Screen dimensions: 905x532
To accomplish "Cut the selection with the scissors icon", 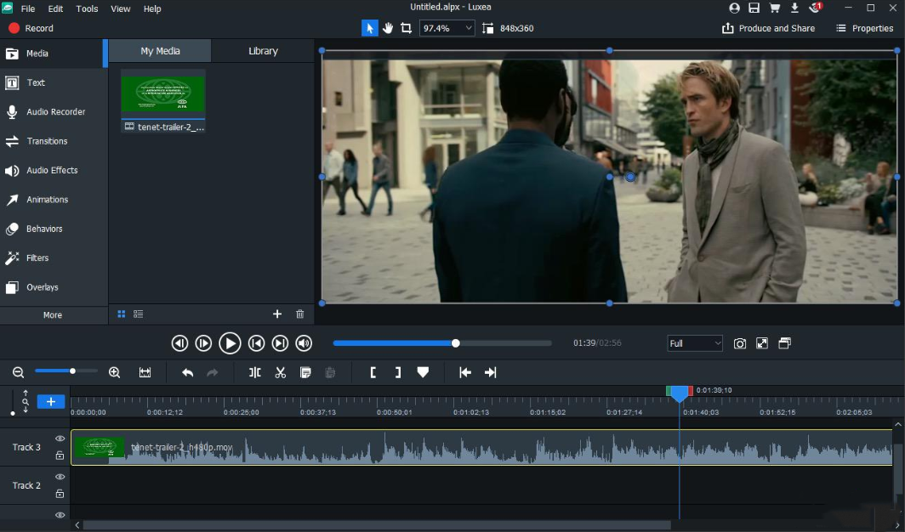I will pos(281,372).
